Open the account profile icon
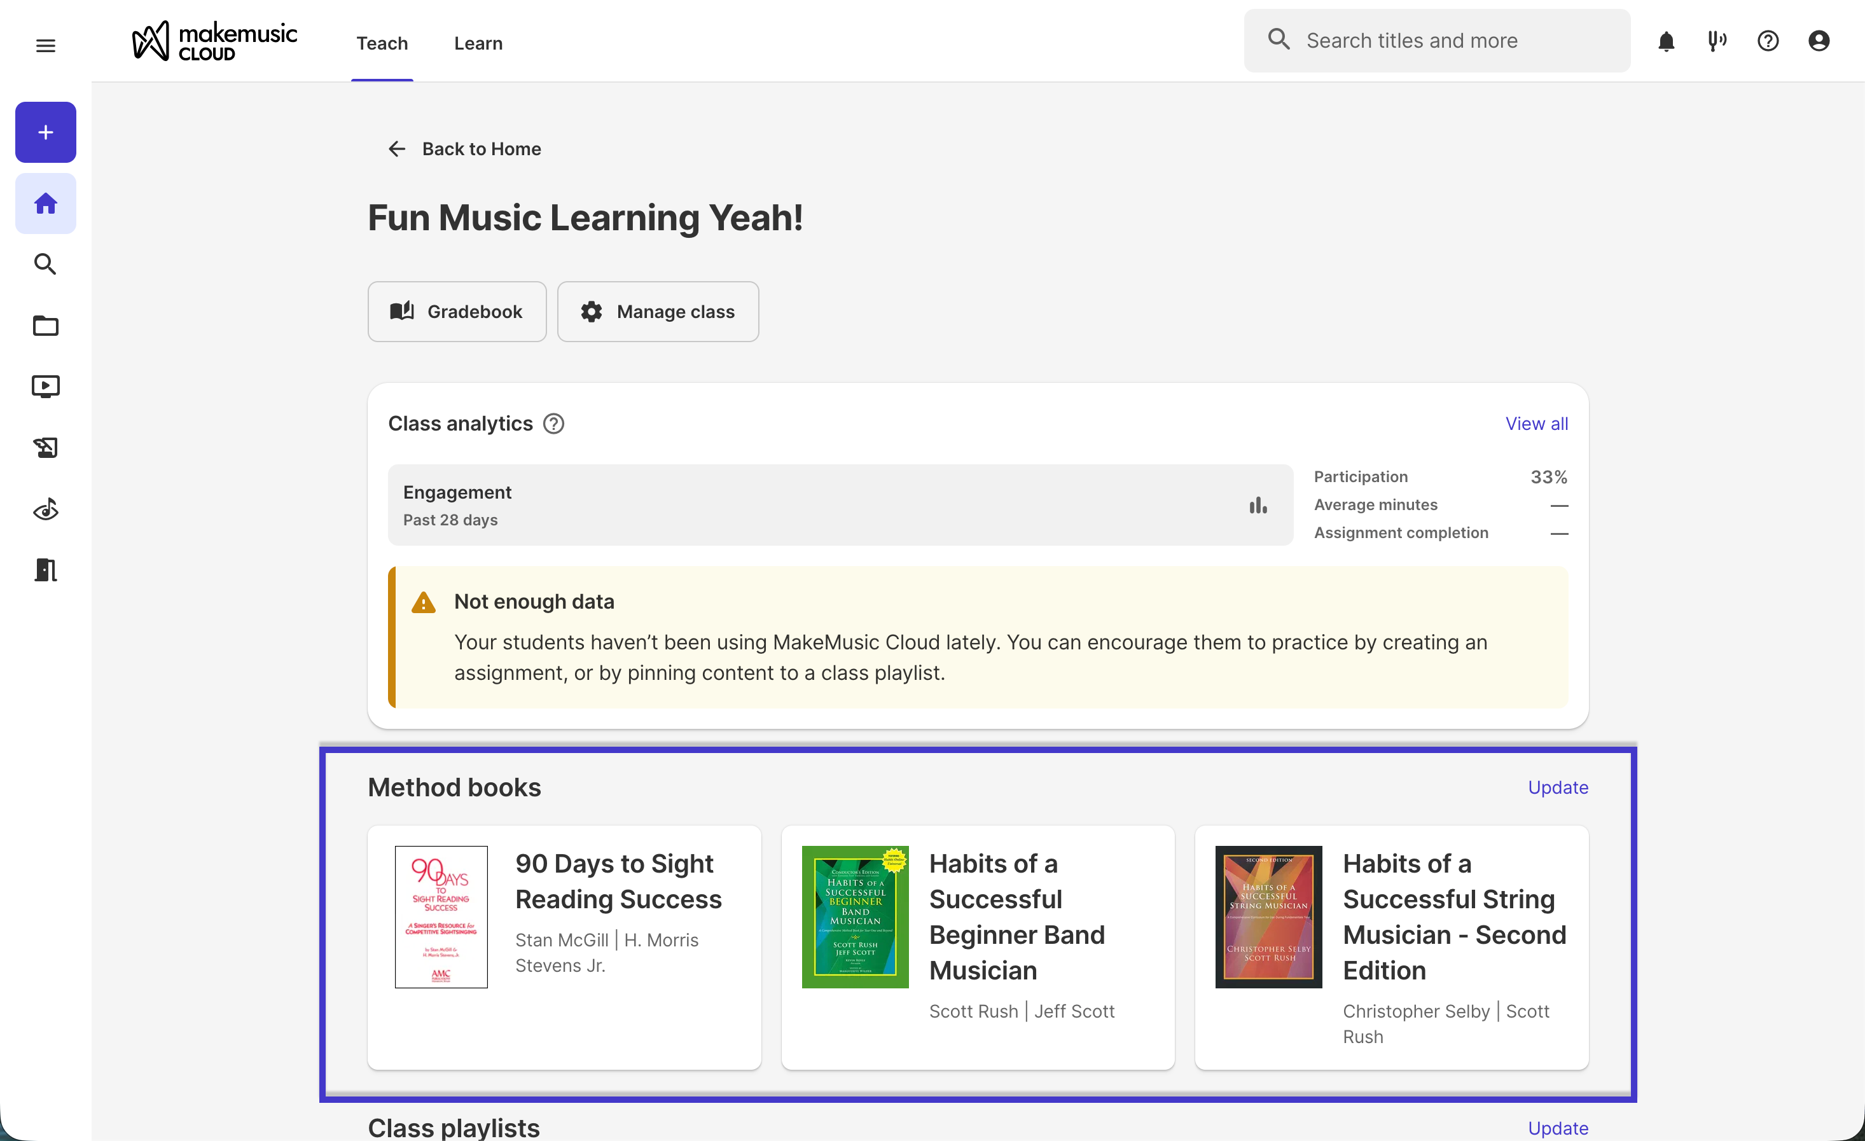Screen dimensions: 1865x1141 tap(1818, 41)
